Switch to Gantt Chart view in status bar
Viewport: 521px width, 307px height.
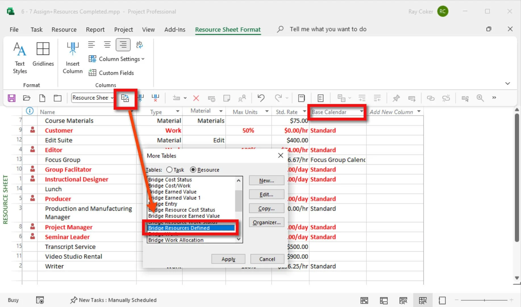[364, 300]
